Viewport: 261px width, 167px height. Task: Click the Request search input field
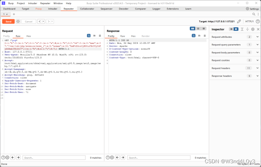pyautogui.click(x=54, y=158)
